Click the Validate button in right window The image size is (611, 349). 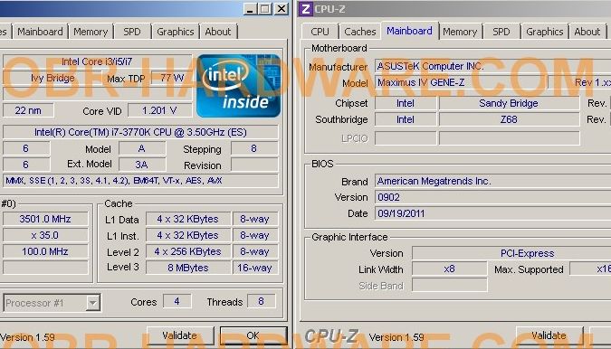click(549, 335)
